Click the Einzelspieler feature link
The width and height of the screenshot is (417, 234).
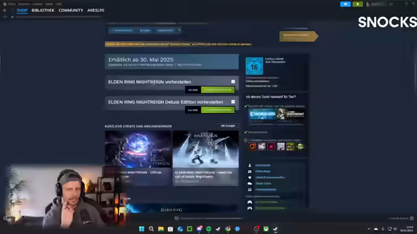263,165
